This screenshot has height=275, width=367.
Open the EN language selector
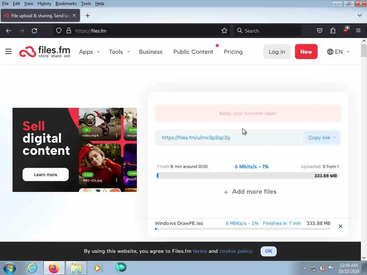(338, 52)
